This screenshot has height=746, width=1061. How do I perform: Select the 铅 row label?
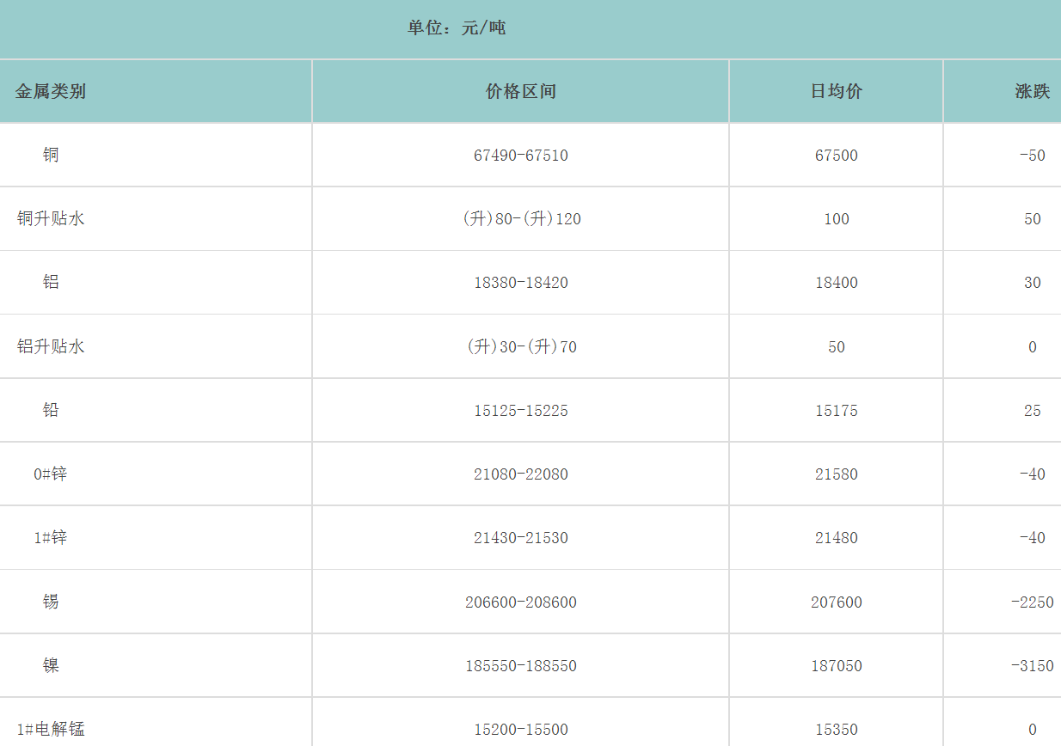click(51, 411)
